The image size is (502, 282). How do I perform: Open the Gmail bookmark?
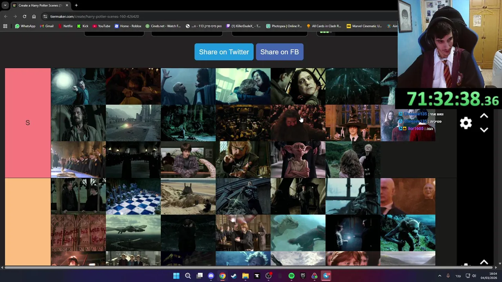click(46, 26)
